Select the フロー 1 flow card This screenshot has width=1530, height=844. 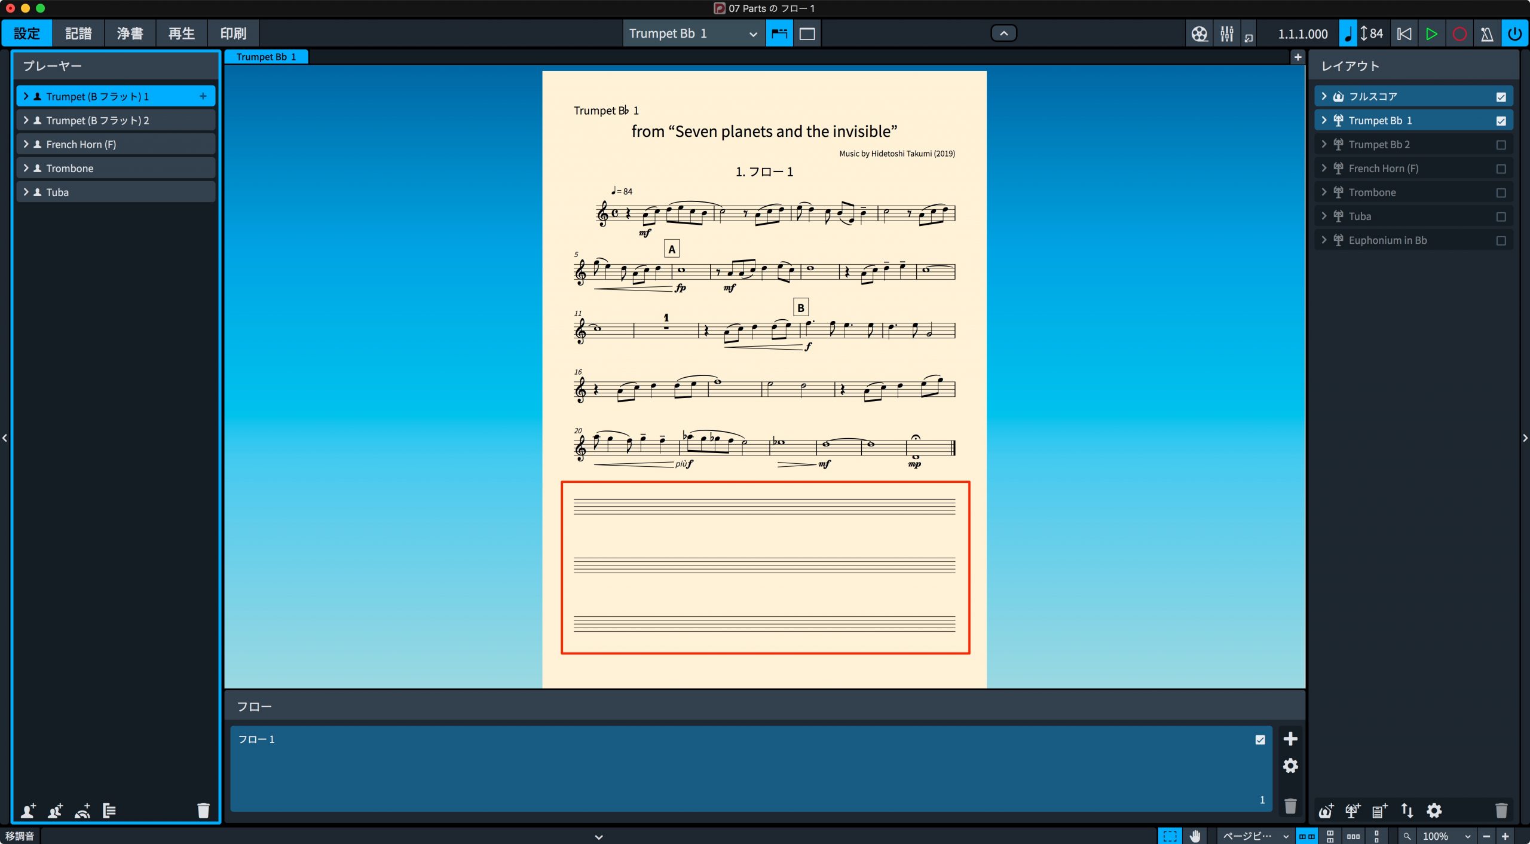click(x=751, y=769)
